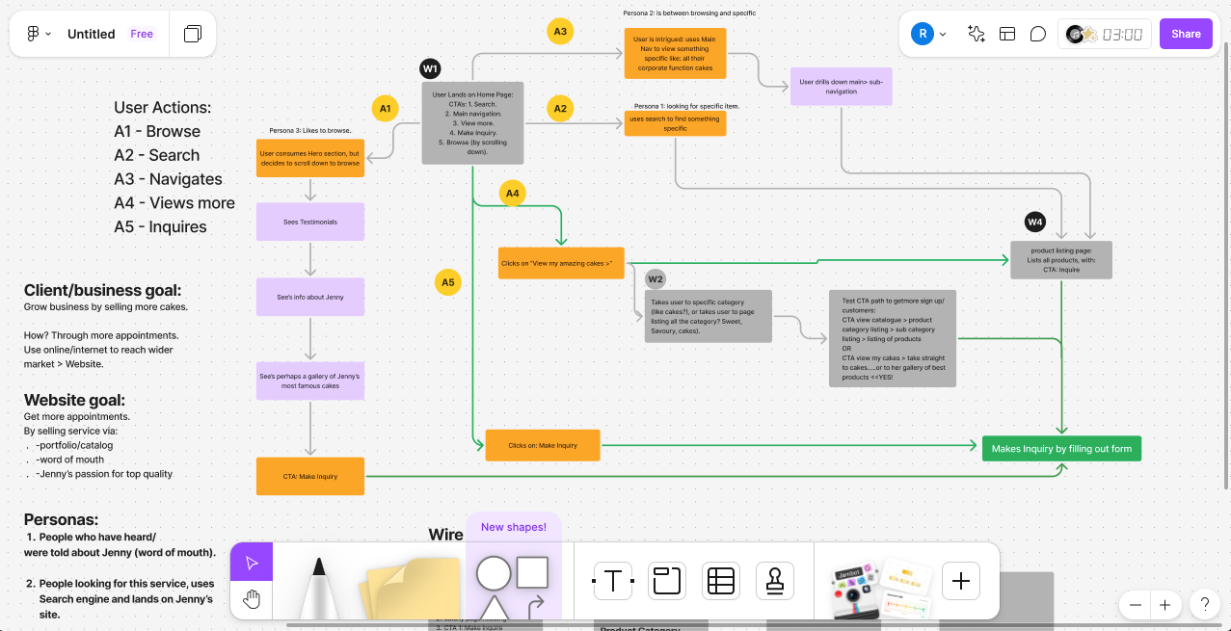The height and width of the screenshot is (631, 1231).
Task: Click the Free plan badge
Action: click(x=142, y=34)
